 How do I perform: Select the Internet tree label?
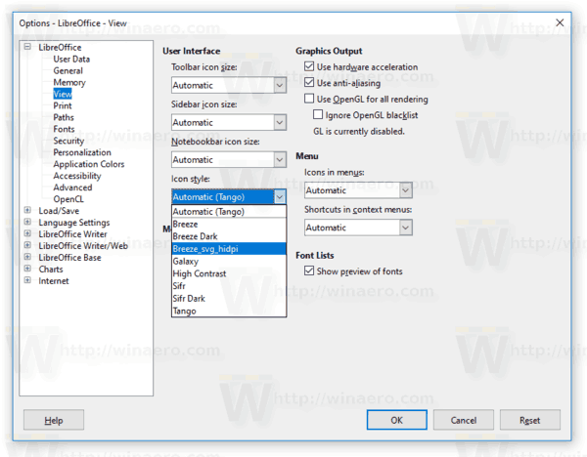pyautogui.click(x=54, y=280)
